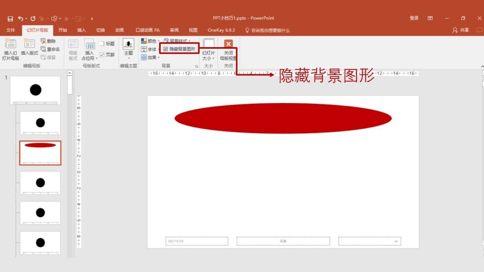Click the Undo arrow icon
Viewport: 484px width, 272px height.
click(x=20, y=18)
